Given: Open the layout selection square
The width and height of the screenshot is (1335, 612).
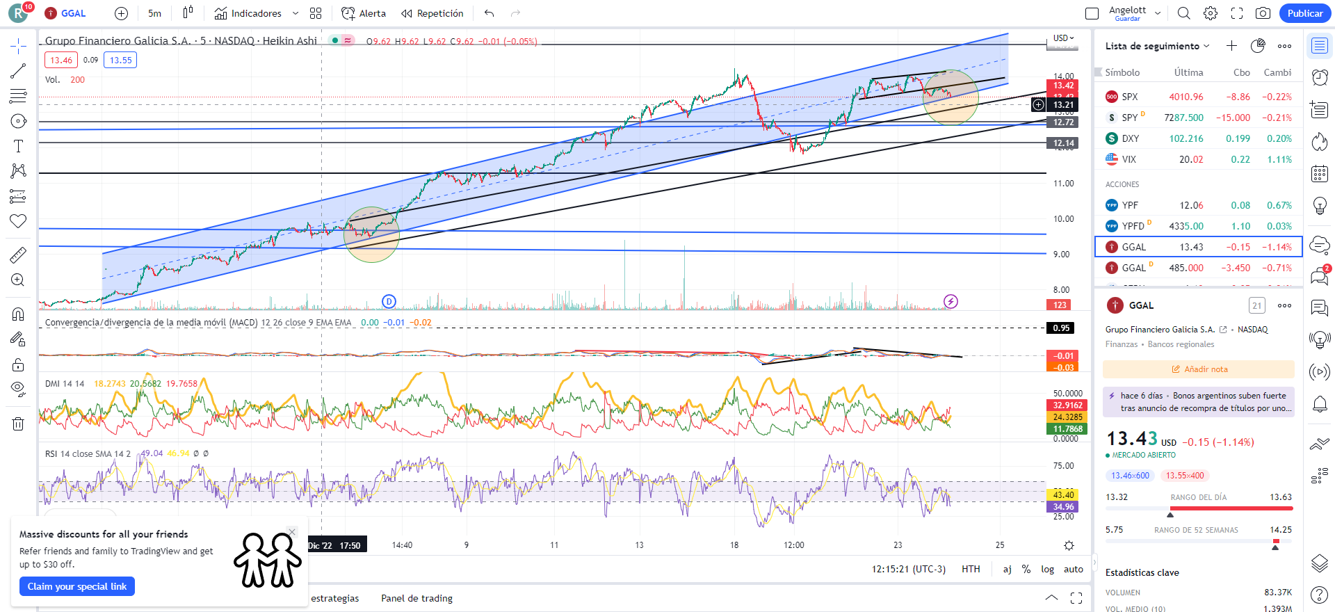Looking at the screenshot, I should click(x=1092, y=13).
